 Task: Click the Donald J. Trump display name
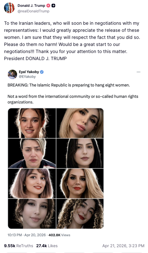[x=31, y=6]
